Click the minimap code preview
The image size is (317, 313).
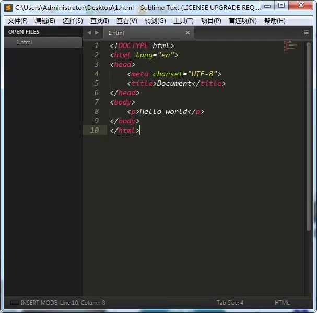pos(290,46)
